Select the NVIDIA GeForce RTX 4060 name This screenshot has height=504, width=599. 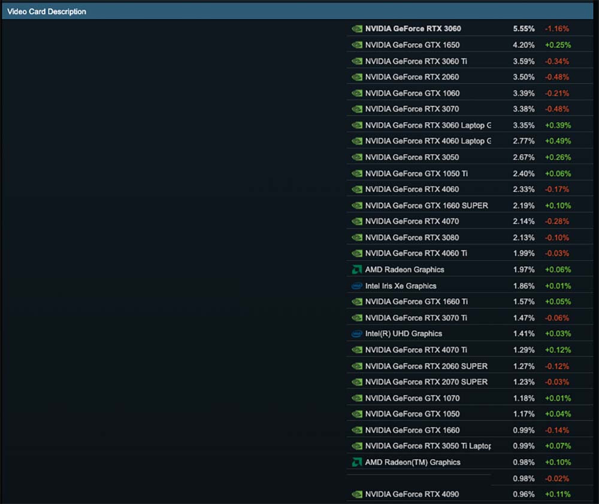(x=412, y=189)
